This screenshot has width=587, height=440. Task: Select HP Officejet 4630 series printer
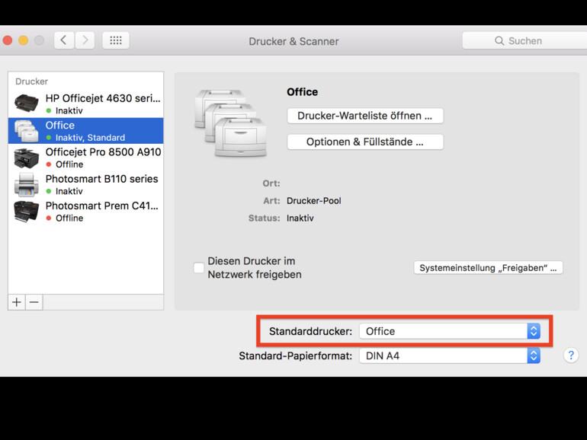[85, 104]
